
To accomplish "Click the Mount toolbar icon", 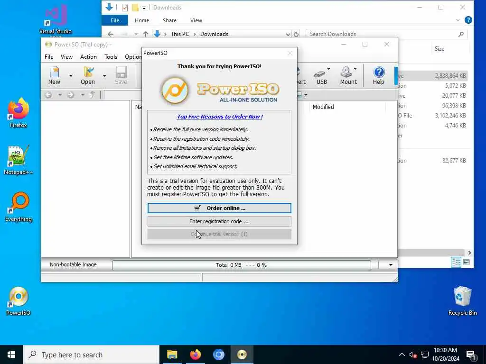I will [x=348, y=75].
